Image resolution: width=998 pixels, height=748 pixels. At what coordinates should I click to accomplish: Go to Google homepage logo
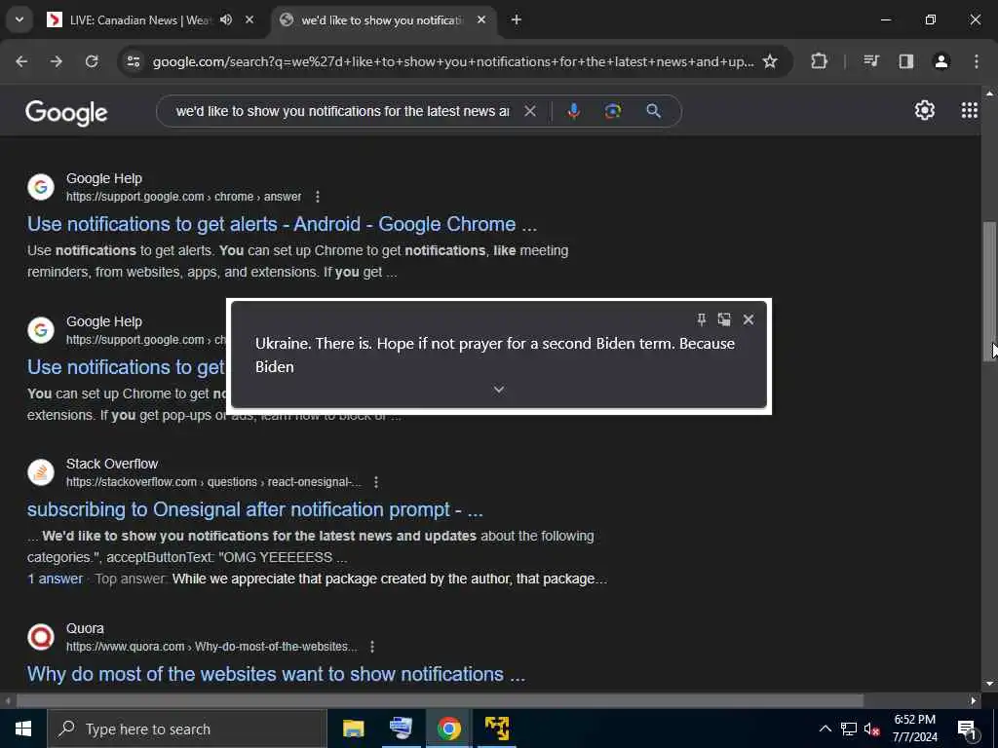pyautogui.click(x=67, y=113)
